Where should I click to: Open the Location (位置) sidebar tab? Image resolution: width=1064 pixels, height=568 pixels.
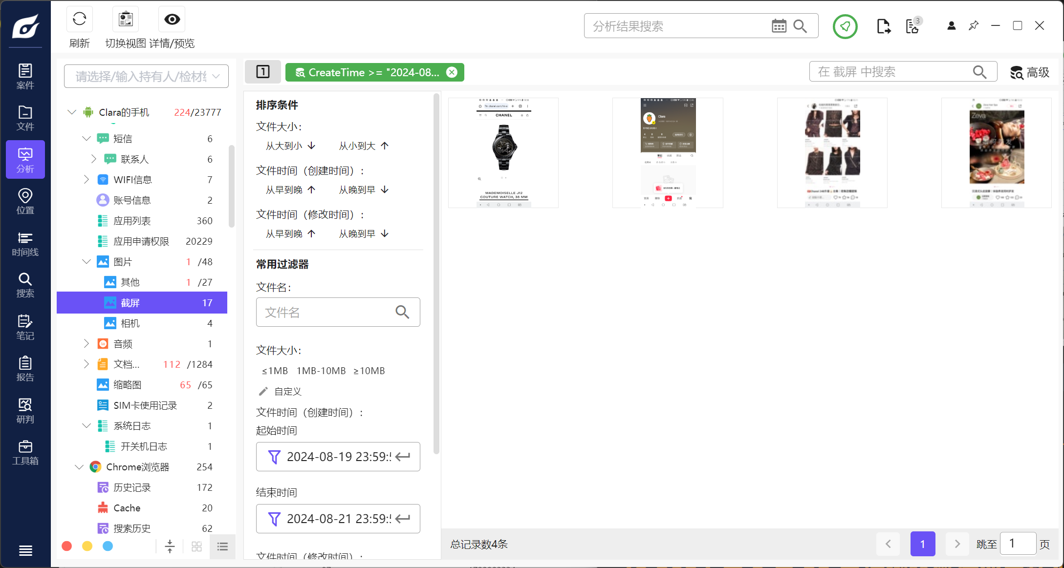coord(25,202)
